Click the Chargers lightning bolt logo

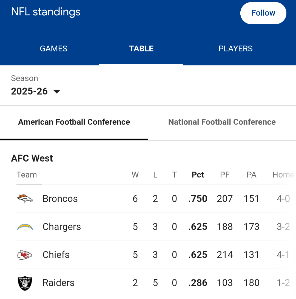tap(25, 227)
